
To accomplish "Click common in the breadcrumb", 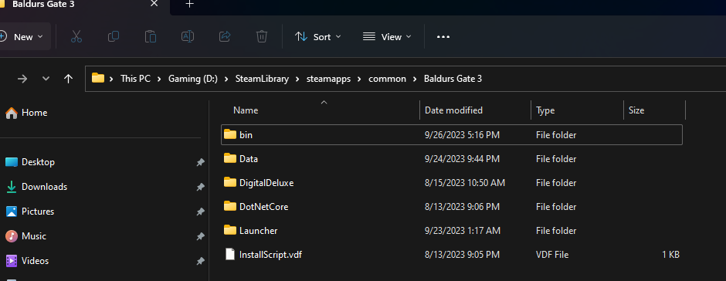I will 387,79.
